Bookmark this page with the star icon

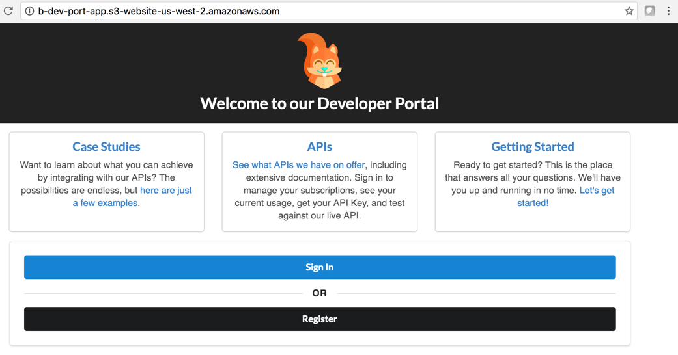pyautogui.click(x=629, y=11)
